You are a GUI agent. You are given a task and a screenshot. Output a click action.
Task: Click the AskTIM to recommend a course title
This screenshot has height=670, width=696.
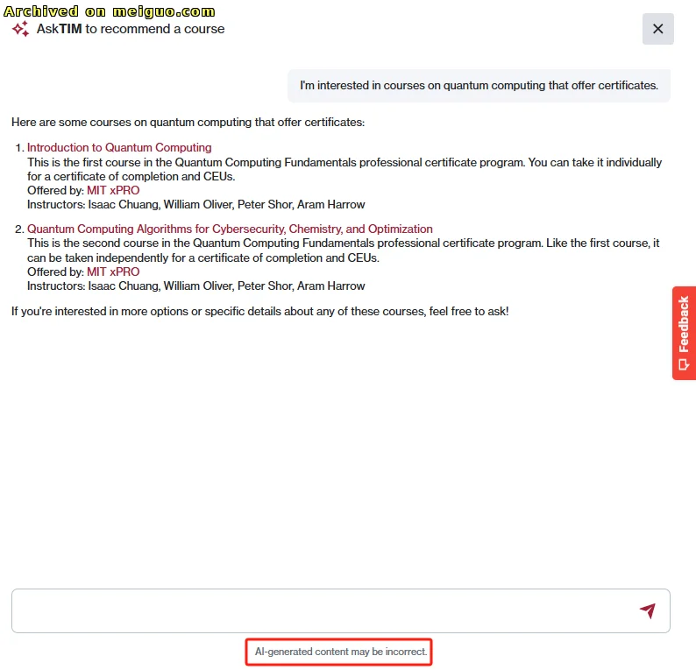point(131,29)
